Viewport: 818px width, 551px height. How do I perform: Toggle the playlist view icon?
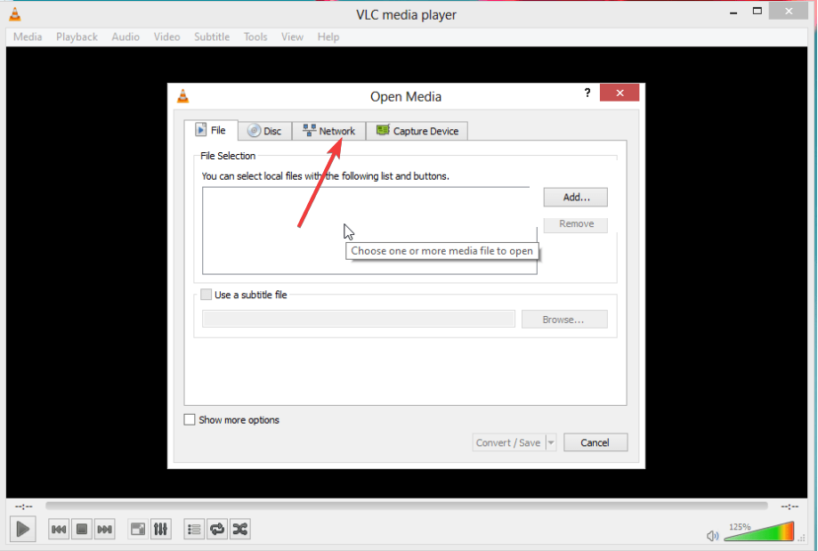point(194,530)
